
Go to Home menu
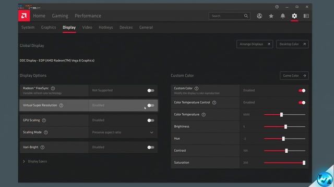(39, 16)
